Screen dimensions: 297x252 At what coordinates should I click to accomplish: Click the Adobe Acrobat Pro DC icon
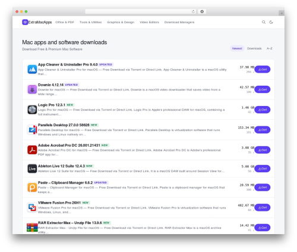32,150
